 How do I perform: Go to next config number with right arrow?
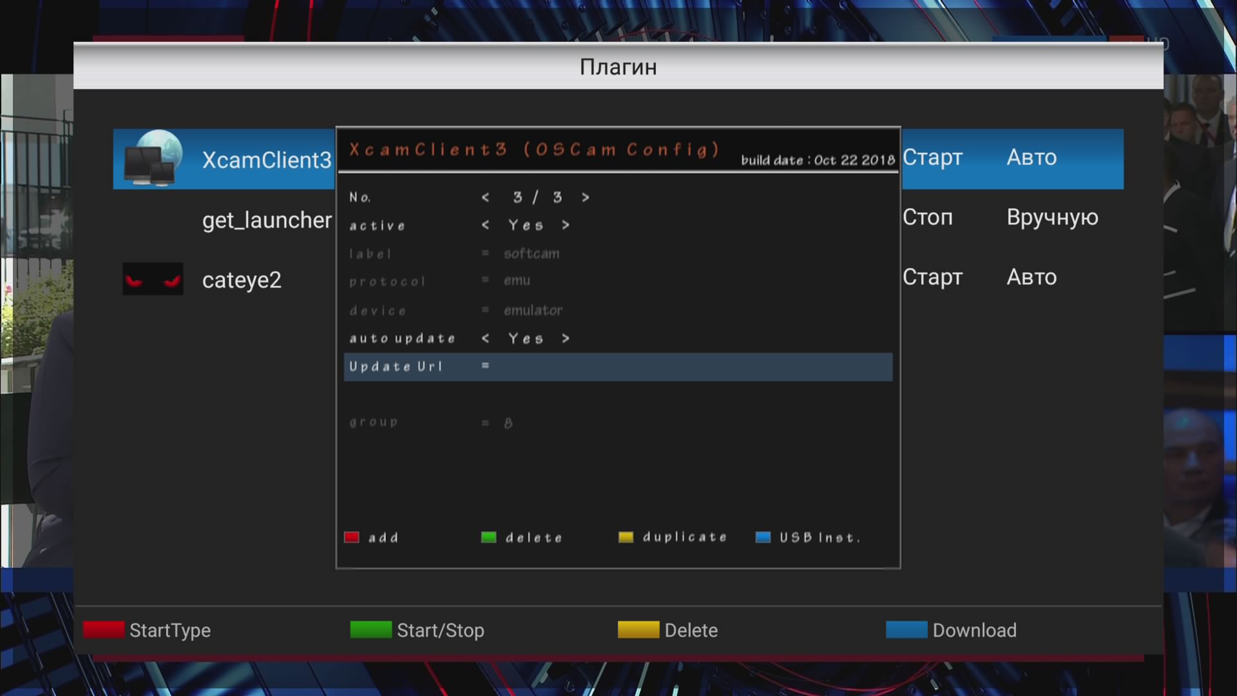pos(585,197)
